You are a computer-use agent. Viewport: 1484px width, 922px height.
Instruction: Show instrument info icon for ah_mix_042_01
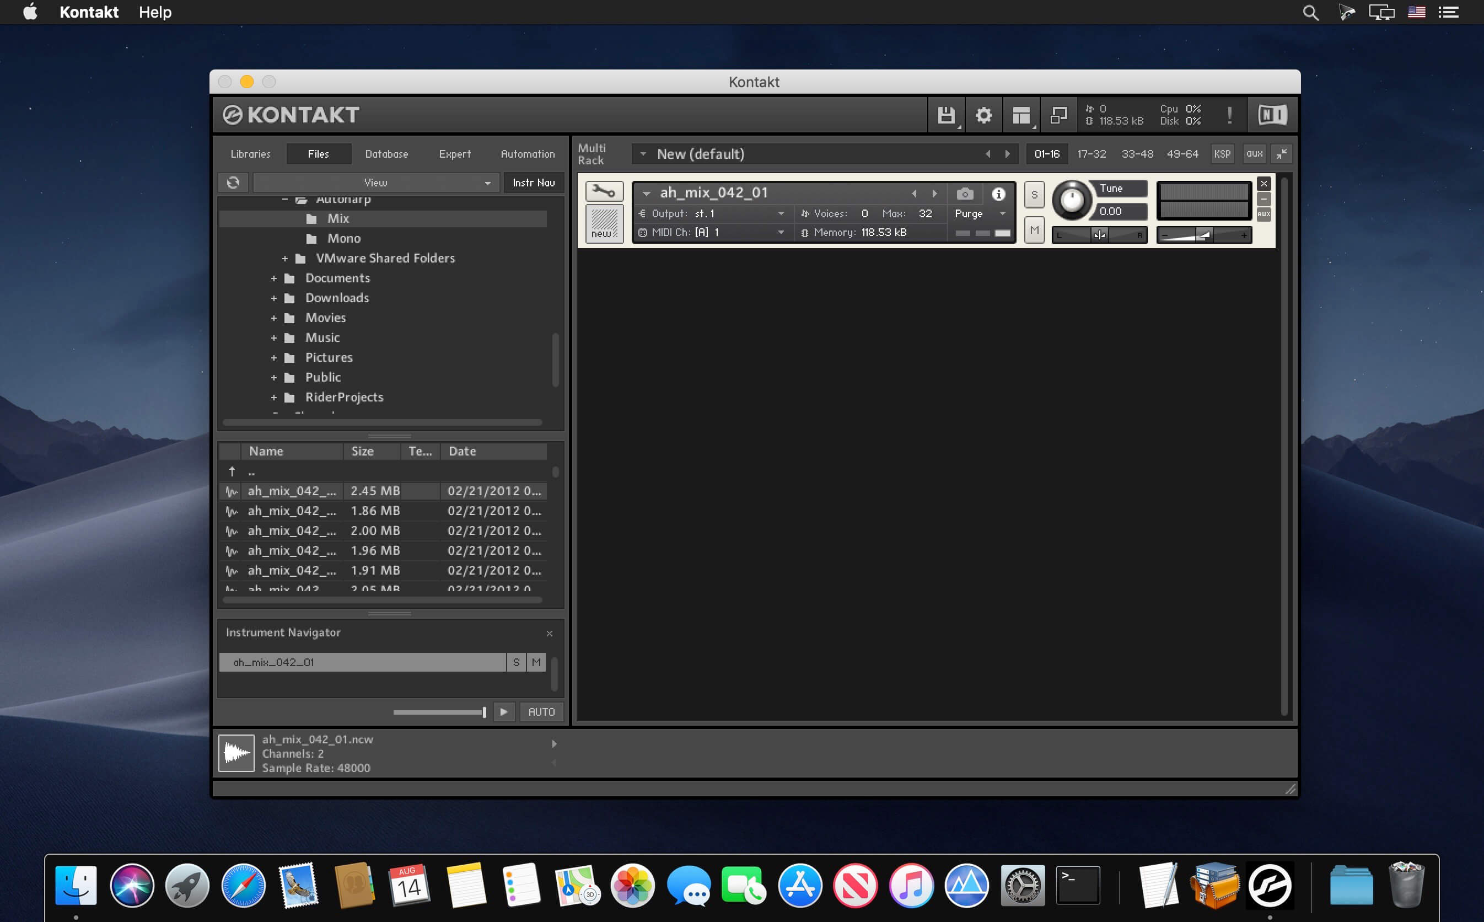click(998, 194)
